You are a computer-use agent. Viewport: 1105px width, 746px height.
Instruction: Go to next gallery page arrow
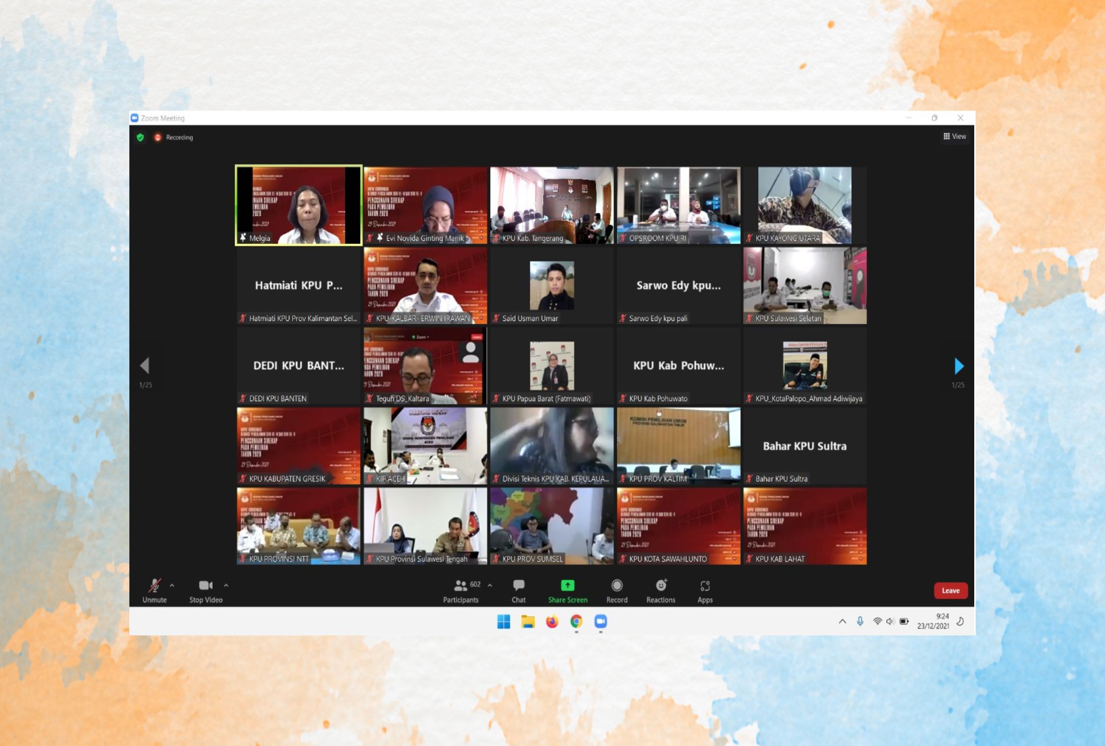click(x=959, y=366)
